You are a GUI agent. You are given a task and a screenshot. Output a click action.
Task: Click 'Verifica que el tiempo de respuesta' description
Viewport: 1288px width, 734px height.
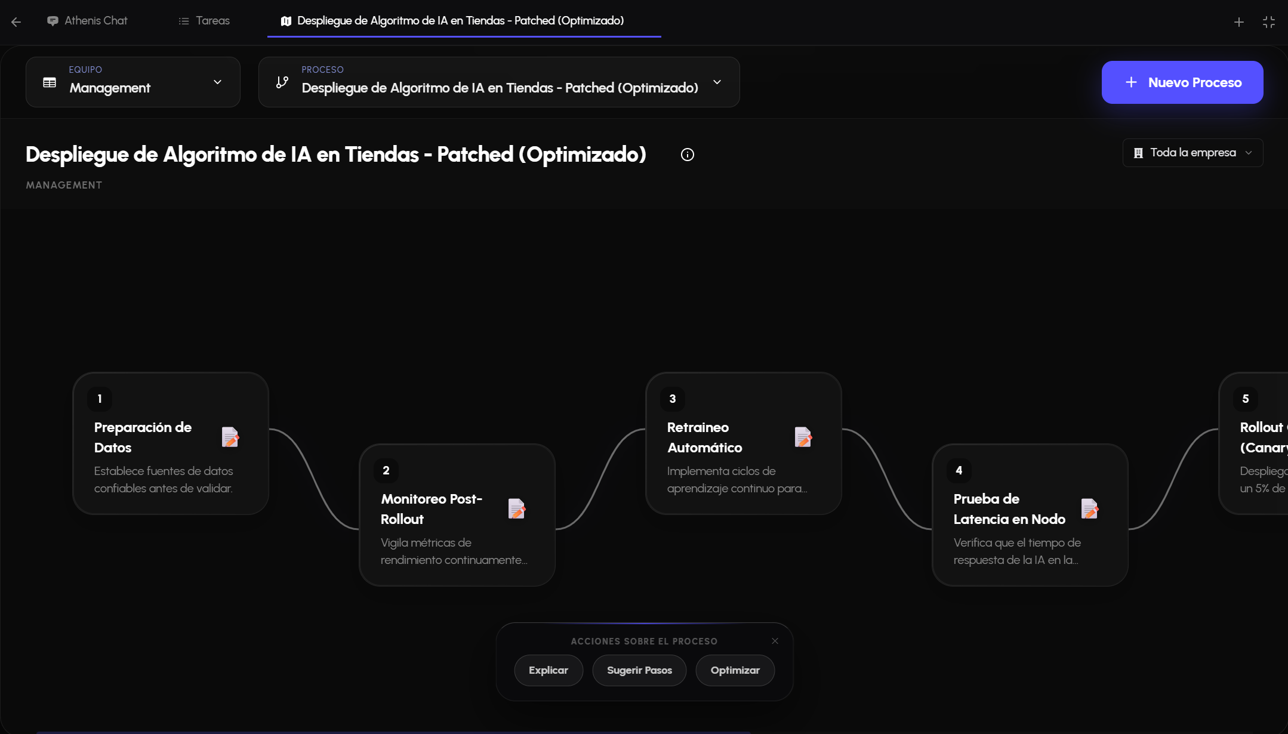pos(1017,551)
